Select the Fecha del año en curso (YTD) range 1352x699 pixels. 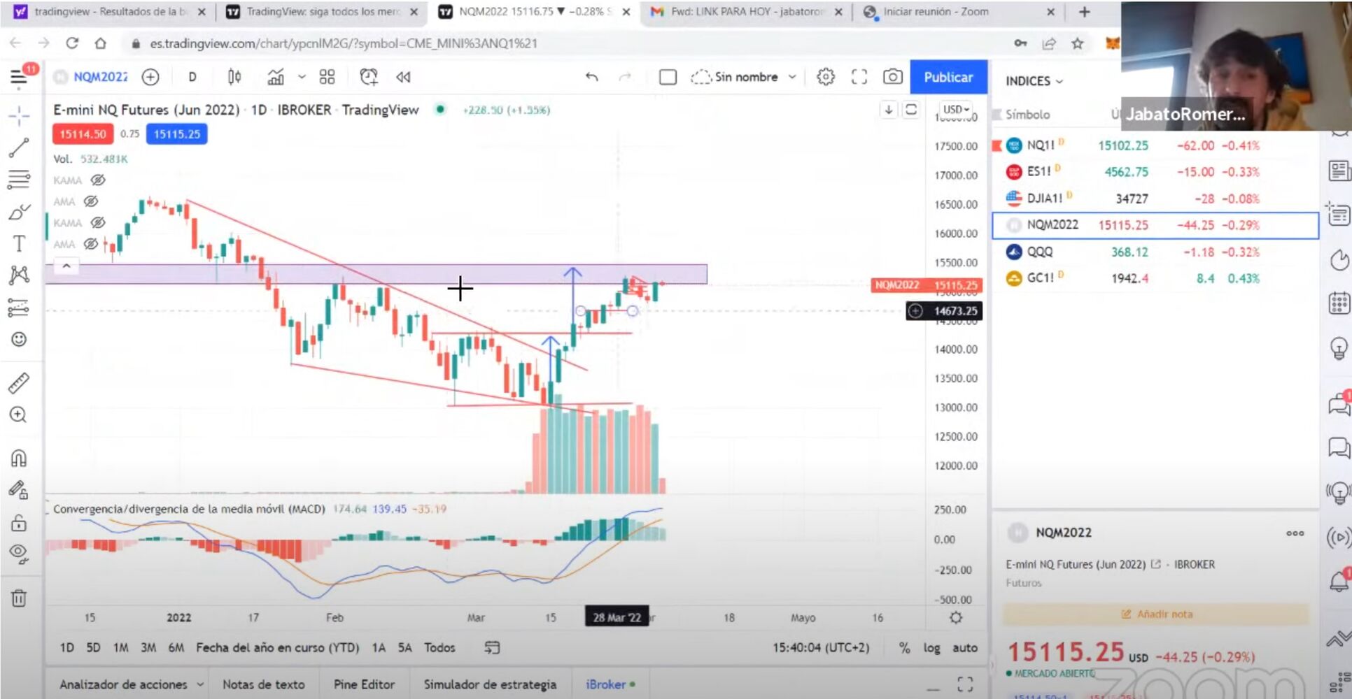pyautogui.click(x=277, y=648)
